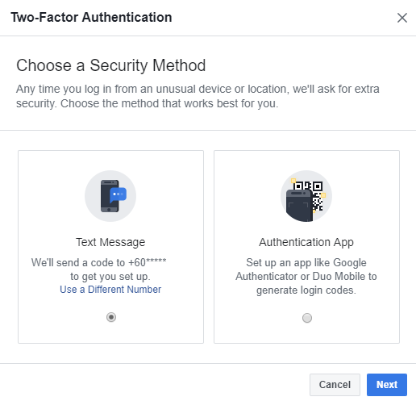416x401 pixels.
Task: Click the 'generate login codes' text line
Action: click(x=306, y=290)
